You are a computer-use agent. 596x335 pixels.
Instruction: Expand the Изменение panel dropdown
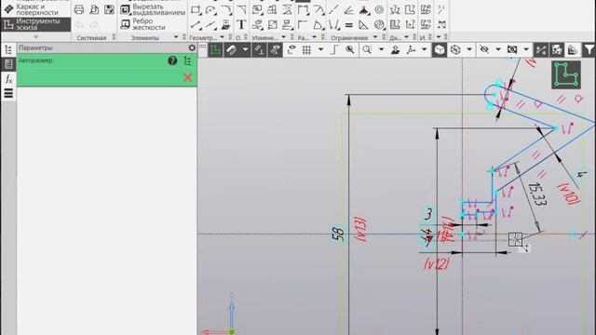[x=283, y=37]
